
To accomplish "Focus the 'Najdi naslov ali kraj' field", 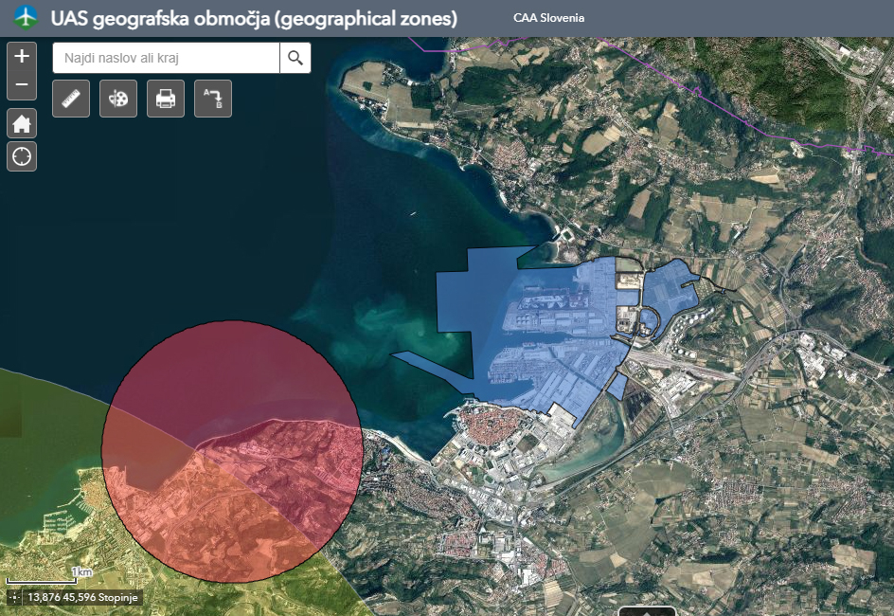I will 167,59.
